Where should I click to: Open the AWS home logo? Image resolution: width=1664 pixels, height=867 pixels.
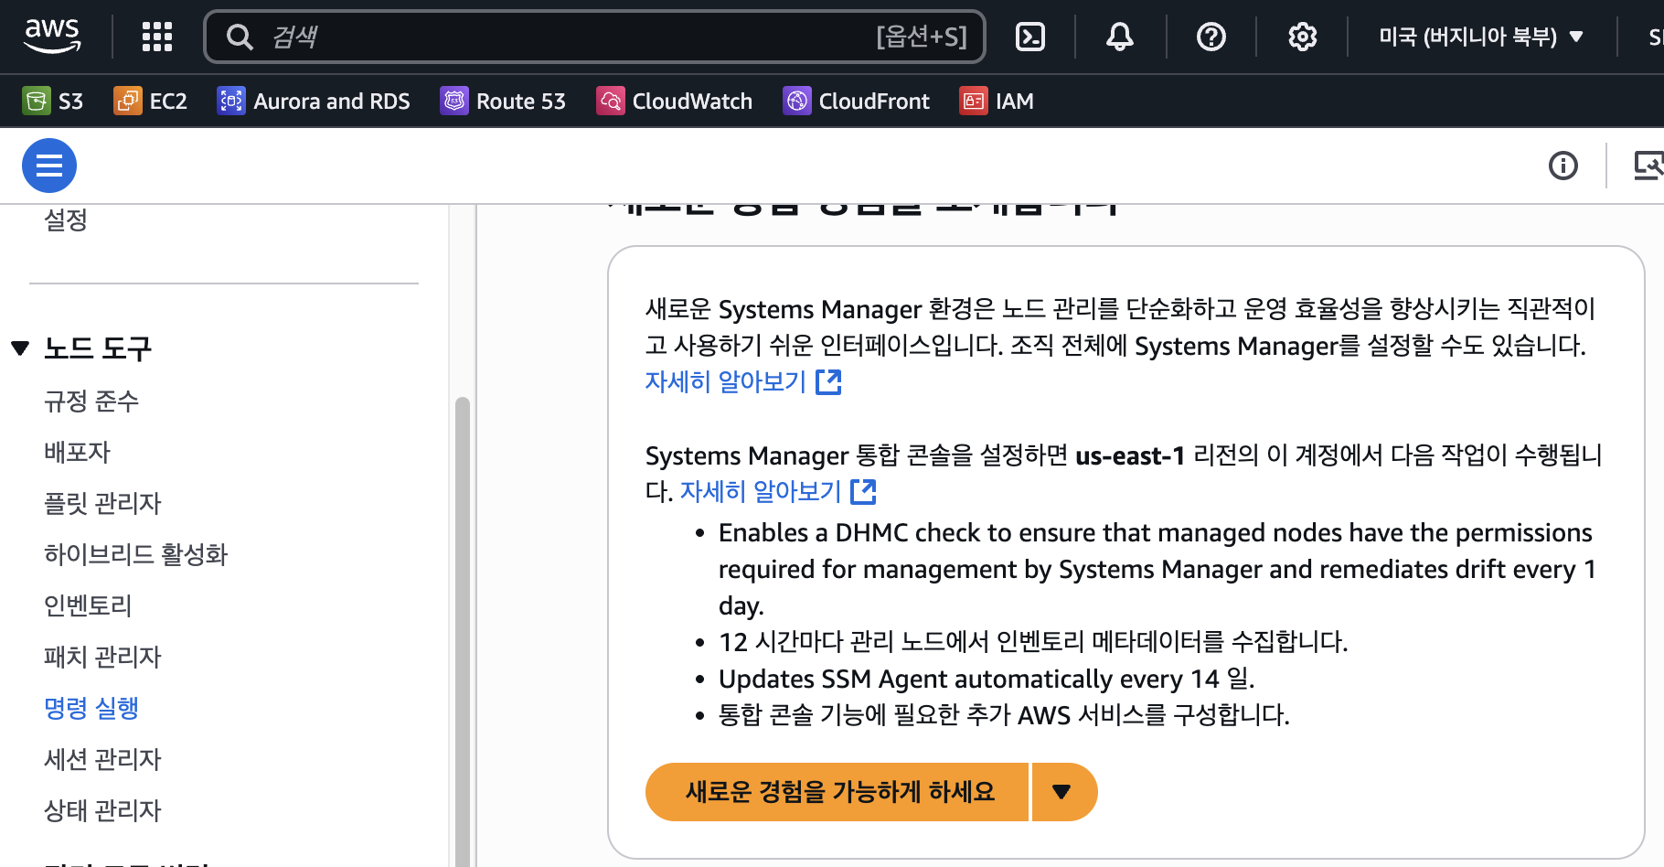pos(52,37)
